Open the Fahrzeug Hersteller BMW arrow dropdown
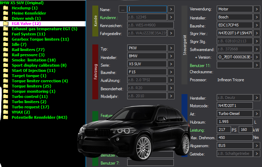 [x=171, y=56]
